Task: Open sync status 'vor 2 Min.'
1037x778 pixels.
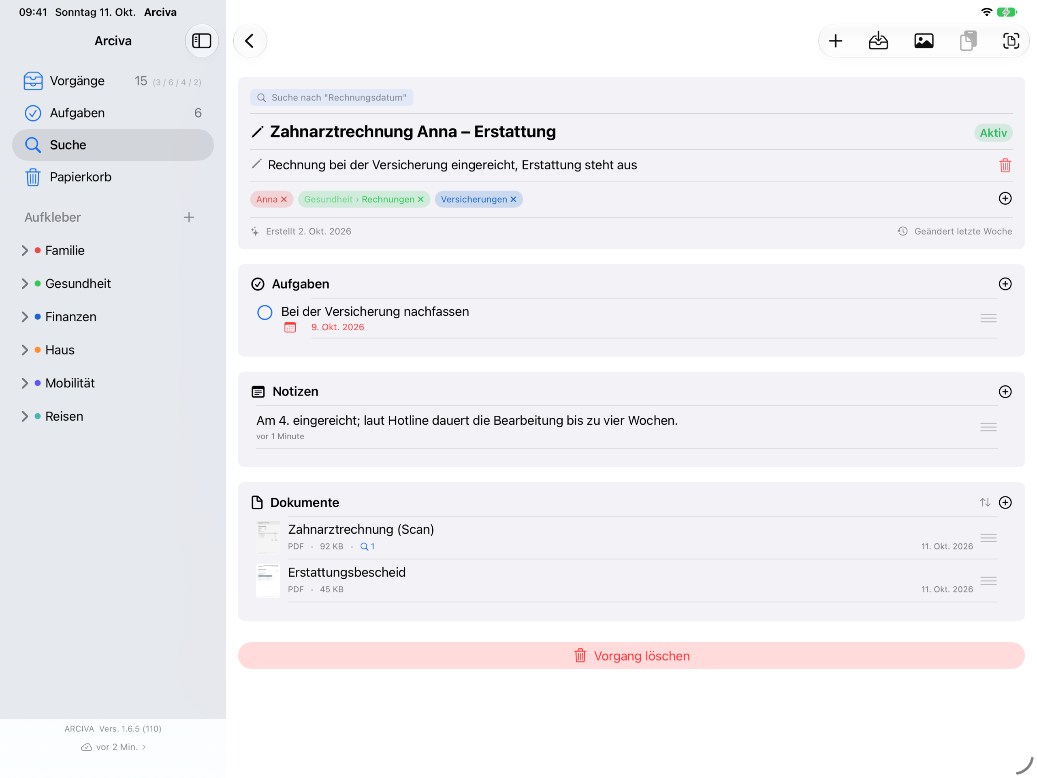Action: coord(113,747)
